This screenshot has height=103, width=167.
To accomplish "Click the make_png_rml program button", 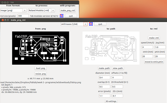I will coord(68,10).
